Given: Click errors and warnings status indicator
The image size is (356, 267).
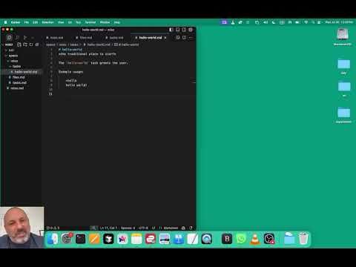Looking at the screenshot, I should 53,228.
